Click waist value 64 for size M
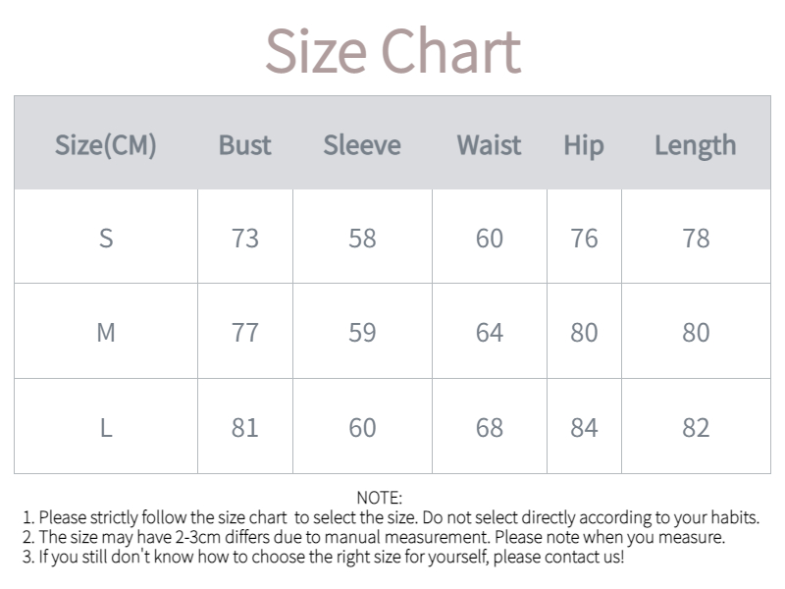Viewport: 785px width, 589px height. [489, 333]
